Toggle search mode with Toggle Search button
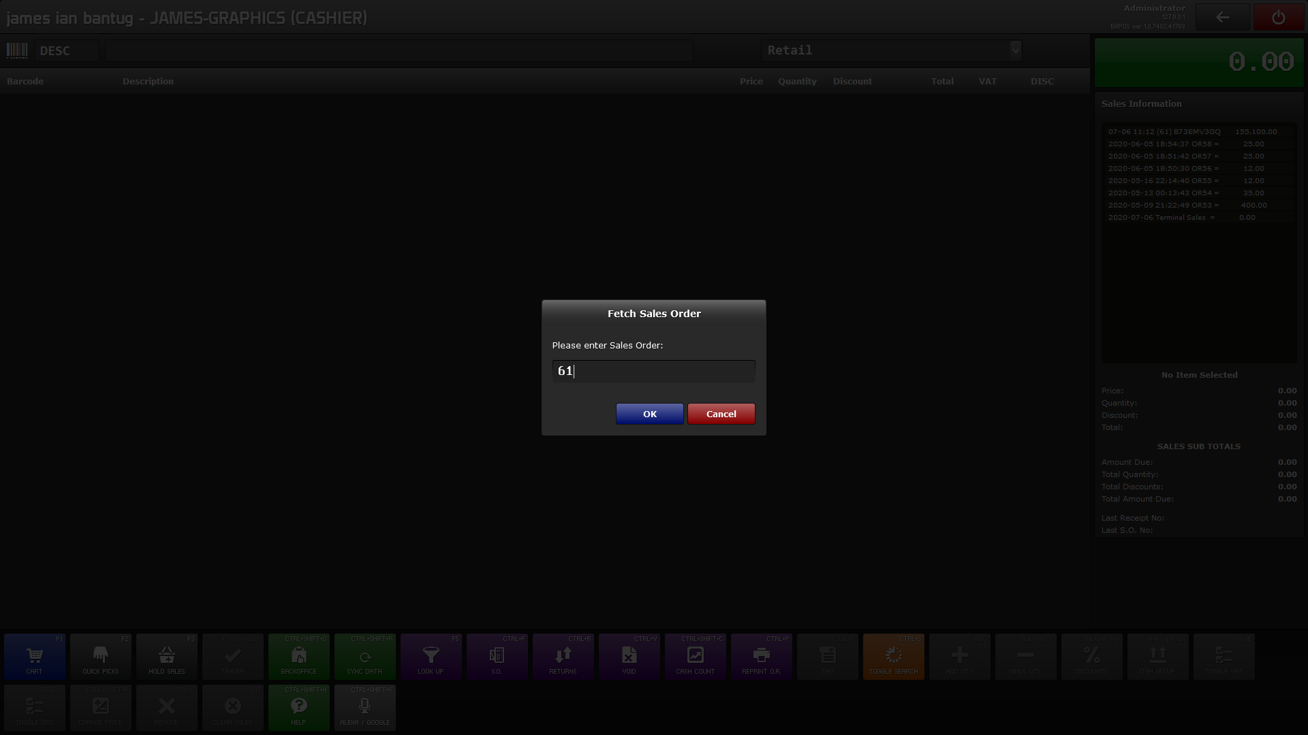The height and width of the screenshot is (735, 1308). point(894,657)
